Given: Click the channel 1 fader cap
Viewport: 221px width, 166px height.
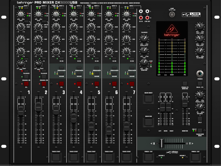Looking at the screenshot, I should [x=21, y=111].
